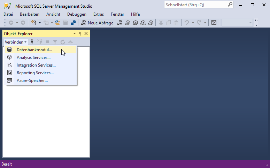Click the new project icon

(33, 23)
